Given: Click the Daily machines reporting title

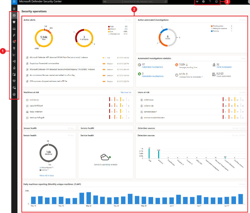Looking at the screenshot, I should pyautogui.click(x=52, y=184).
